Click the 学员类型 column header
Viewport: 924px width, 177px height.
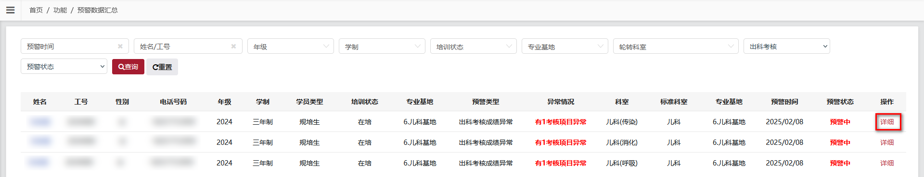309,102
